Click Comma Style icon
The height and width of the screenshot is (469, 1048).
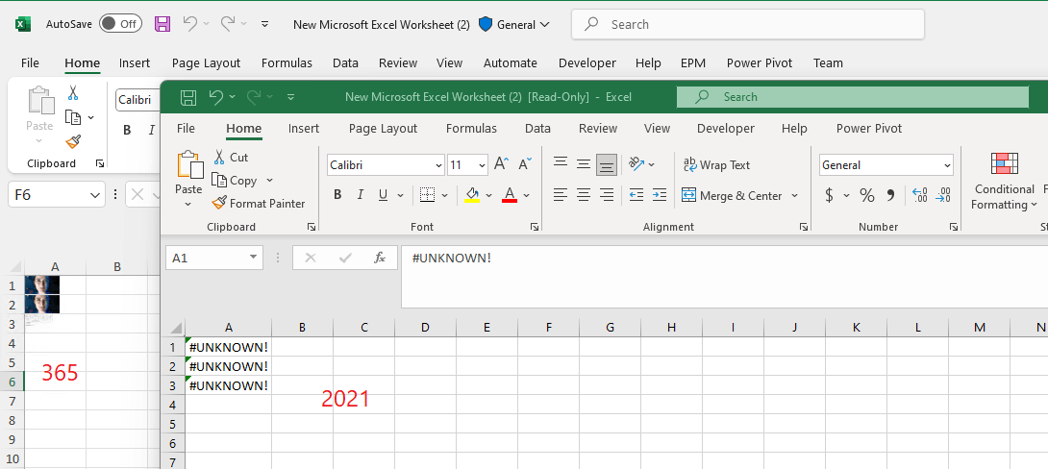tap(890, 195)
